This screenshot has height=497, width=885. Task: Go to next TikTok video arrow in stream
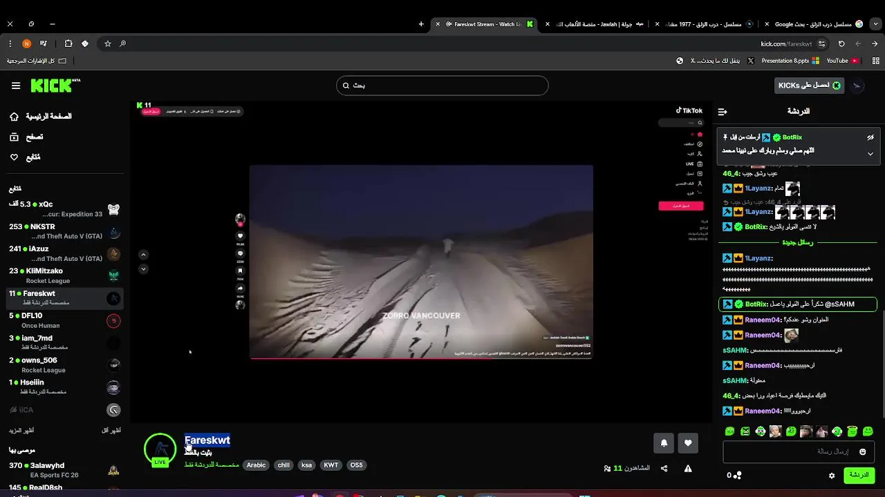point(144,269)
